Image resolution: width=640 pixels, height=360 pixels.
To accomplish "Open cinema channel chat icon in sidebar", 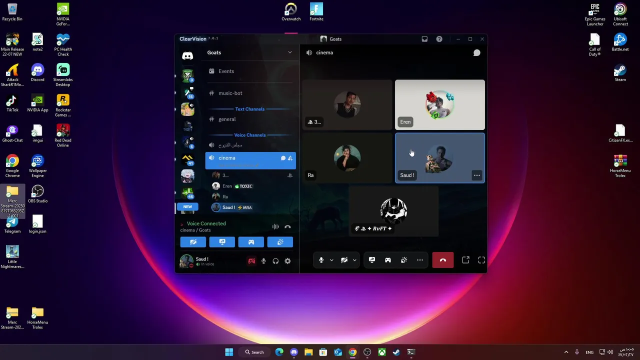I will [283, 158].
